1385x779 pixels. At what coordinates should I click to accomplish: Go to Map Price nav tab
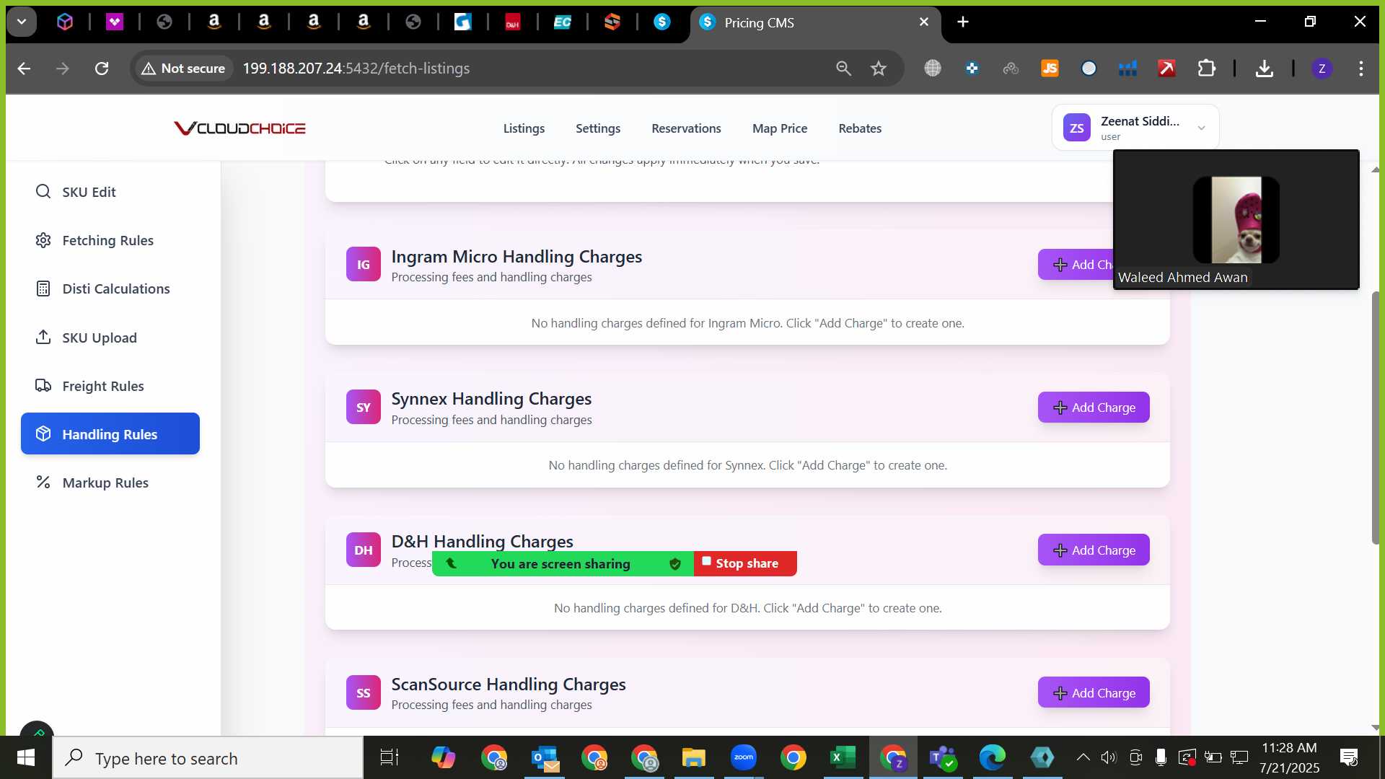[x=779, y=128]
